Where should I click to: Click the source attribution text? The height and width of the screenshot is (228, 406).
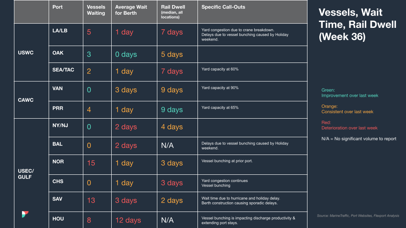tap(358, 216)
